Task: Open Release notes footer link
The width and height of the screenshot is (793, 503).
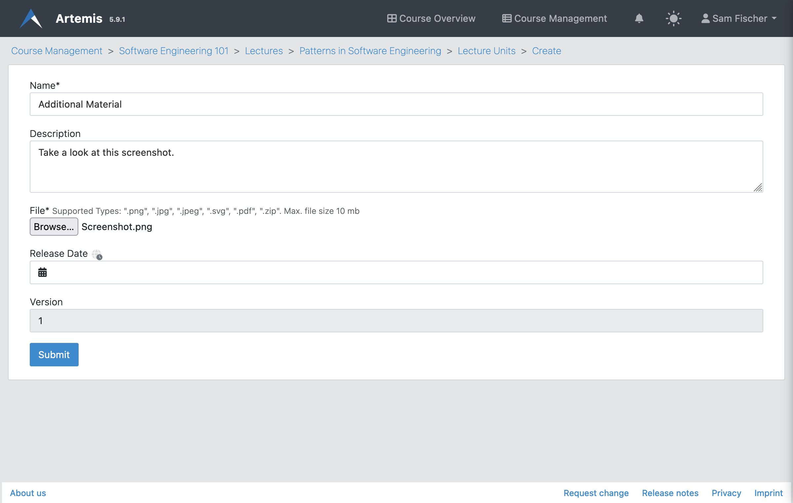Action: (670, 493)
